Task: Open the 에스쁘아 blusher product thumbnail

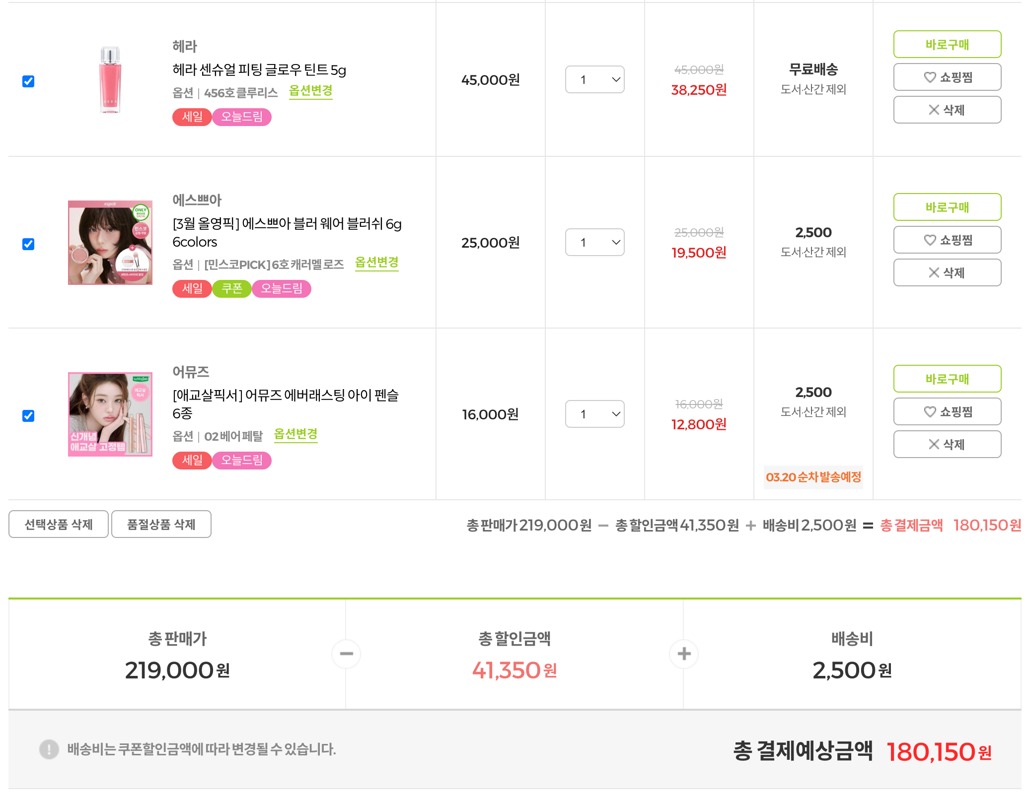Action: [x=110, y=243]
